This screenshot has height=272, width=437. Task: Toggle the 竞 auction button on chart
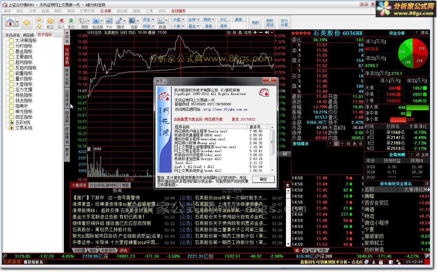235,32
